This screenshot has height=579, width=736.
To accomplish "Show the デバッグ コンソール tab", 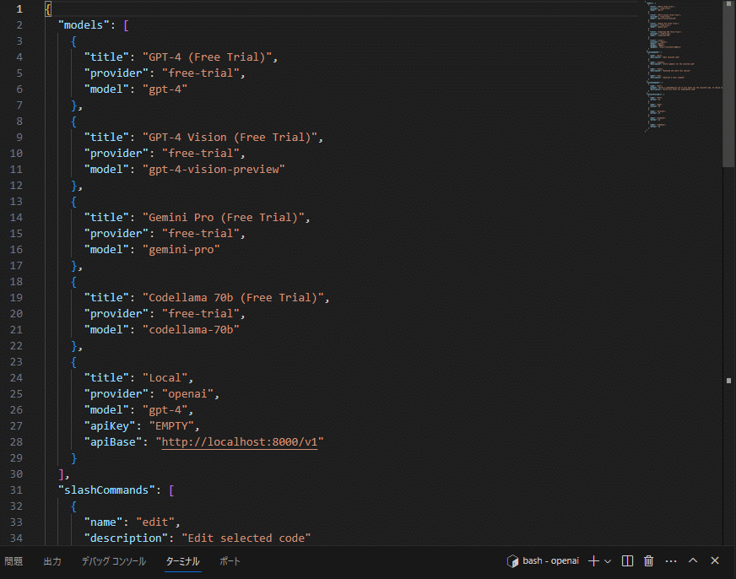I will tap(113, 560).
